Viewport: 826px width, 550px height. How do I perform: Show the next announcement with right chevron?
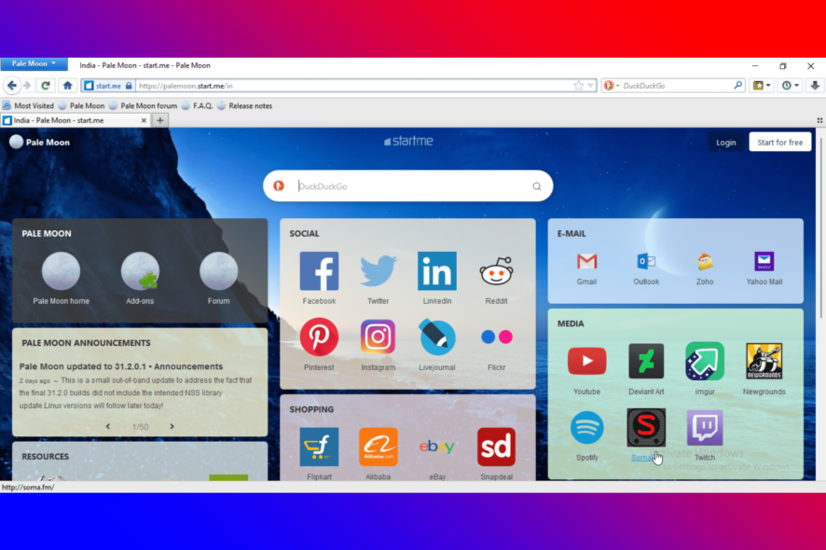point(172,426)
